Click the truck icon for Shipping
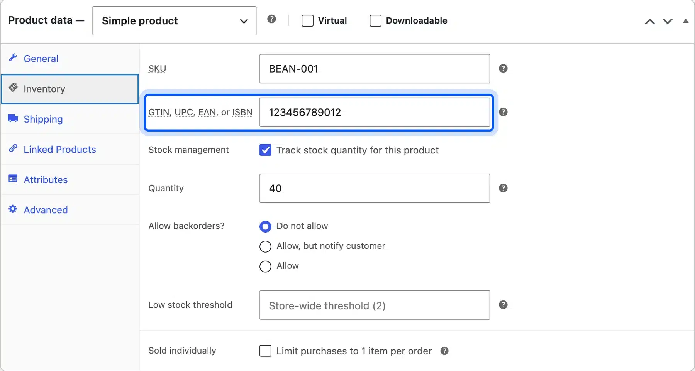This screenshot has width=695, height=371. (13, 118)
